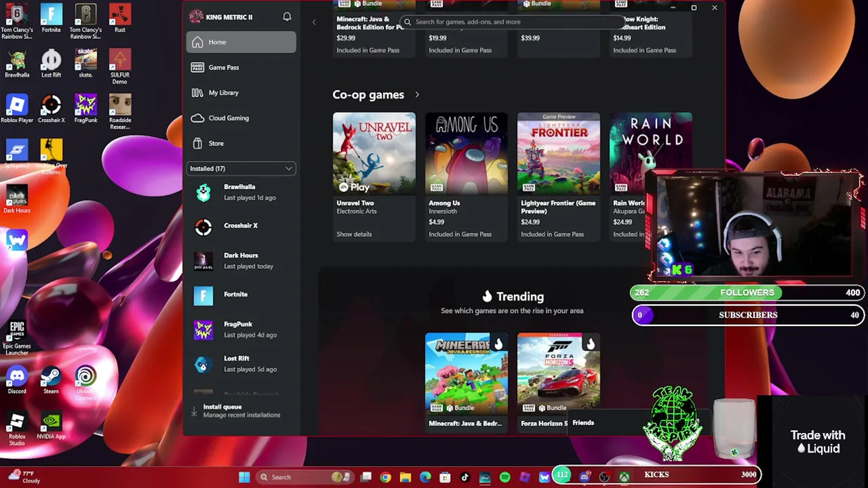Open Crosshair X desktop shortcut
This screenshot has height=488, width=868.
tap(51, 109)
